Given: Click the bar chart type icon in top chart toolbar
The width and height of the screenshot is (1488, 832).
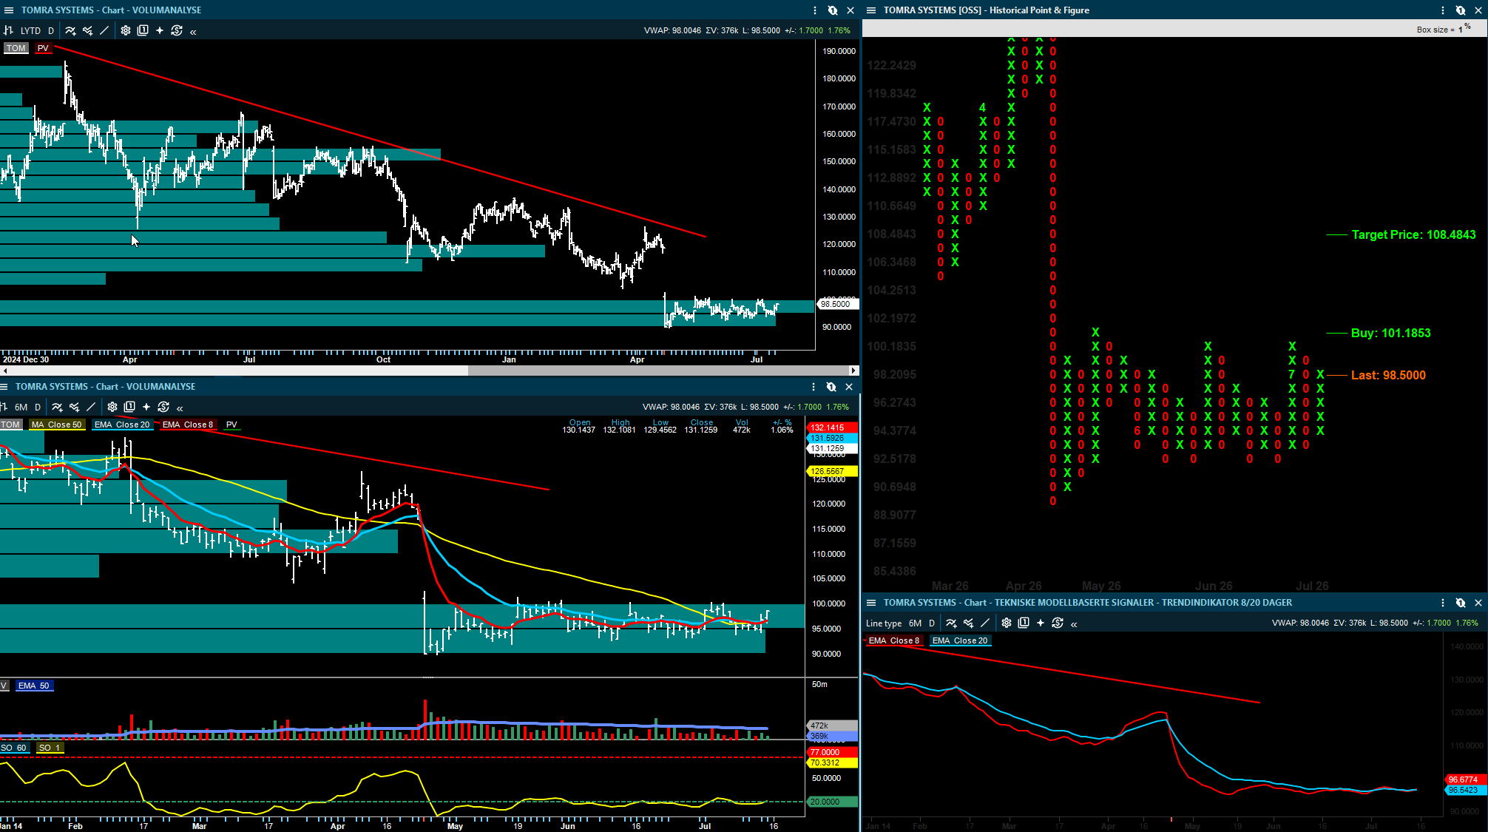Looking at the screenshot, I should pyautogui.click(x=9, y=30).
